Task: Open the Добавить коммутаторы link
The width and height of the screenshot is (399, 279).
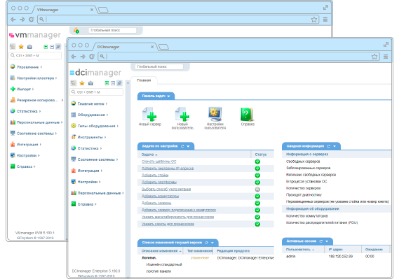Action: tap(160, 196)
